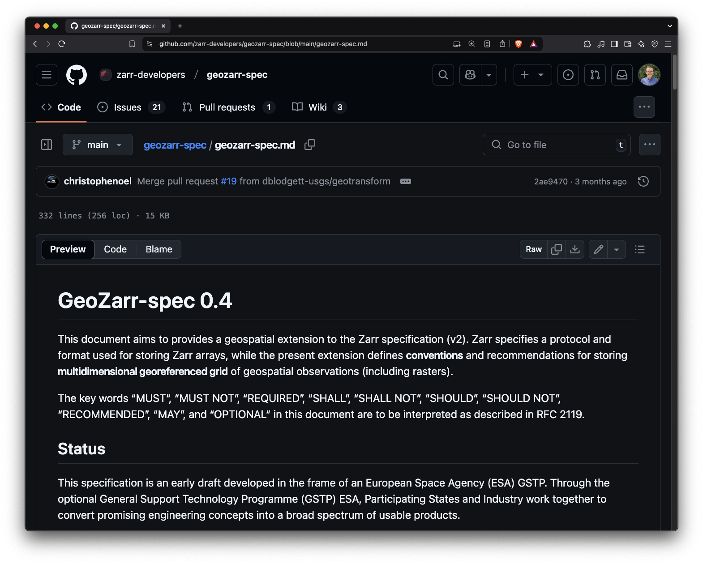
Task: Open repository nav overflow three-dots menu
Action: [644, 107]
